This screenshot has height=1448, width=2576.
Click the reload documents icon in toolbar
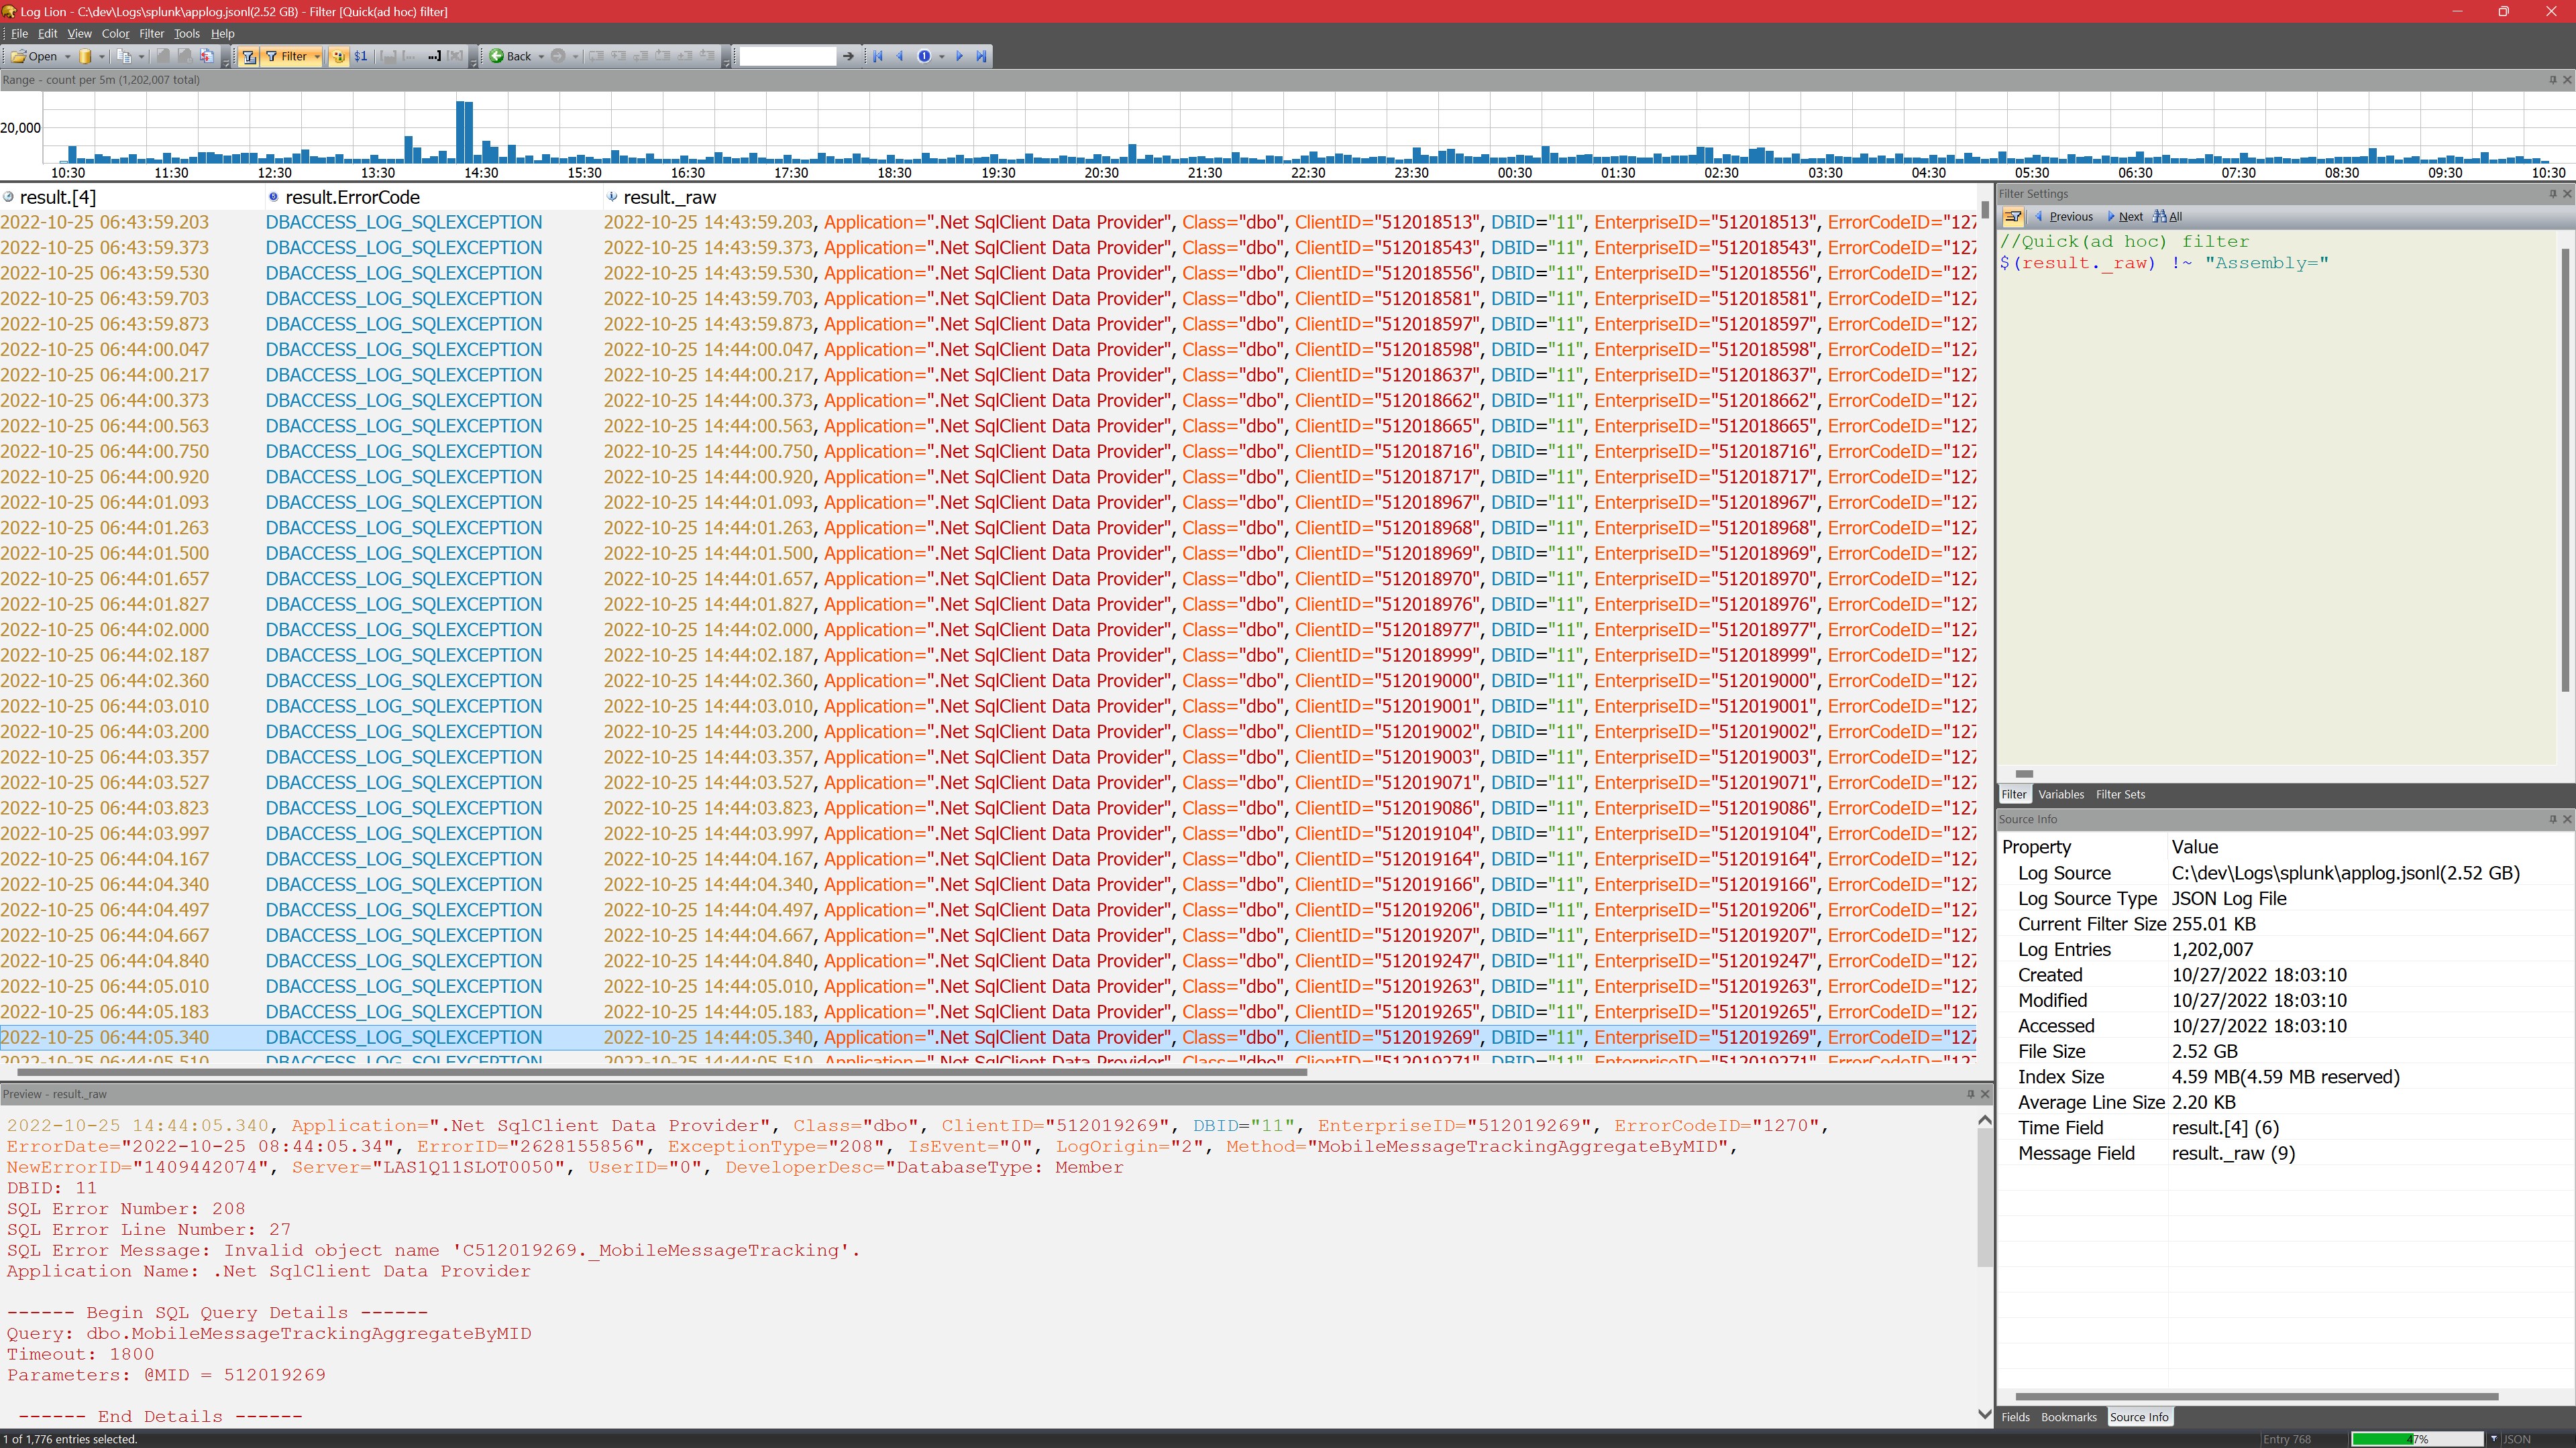pyautogui.click(x=207, y=56)
